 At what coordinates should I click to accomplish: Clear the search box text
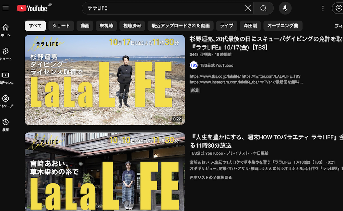[x=248, y=8]
